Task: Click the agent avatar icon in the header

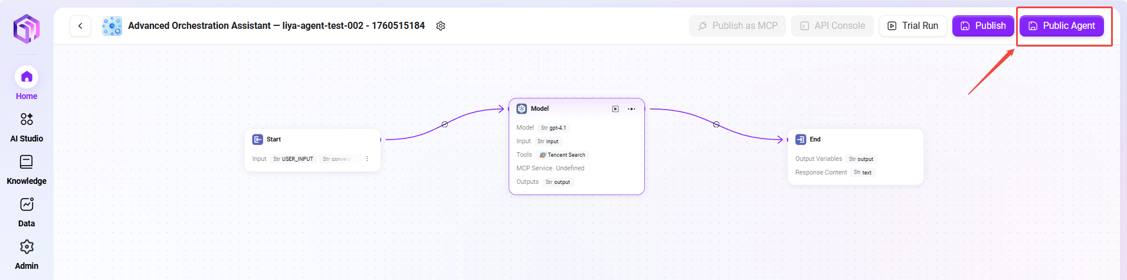Action: pos(112,26)
